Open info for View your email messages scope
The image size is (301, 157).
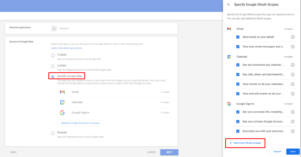click(293, 47)
